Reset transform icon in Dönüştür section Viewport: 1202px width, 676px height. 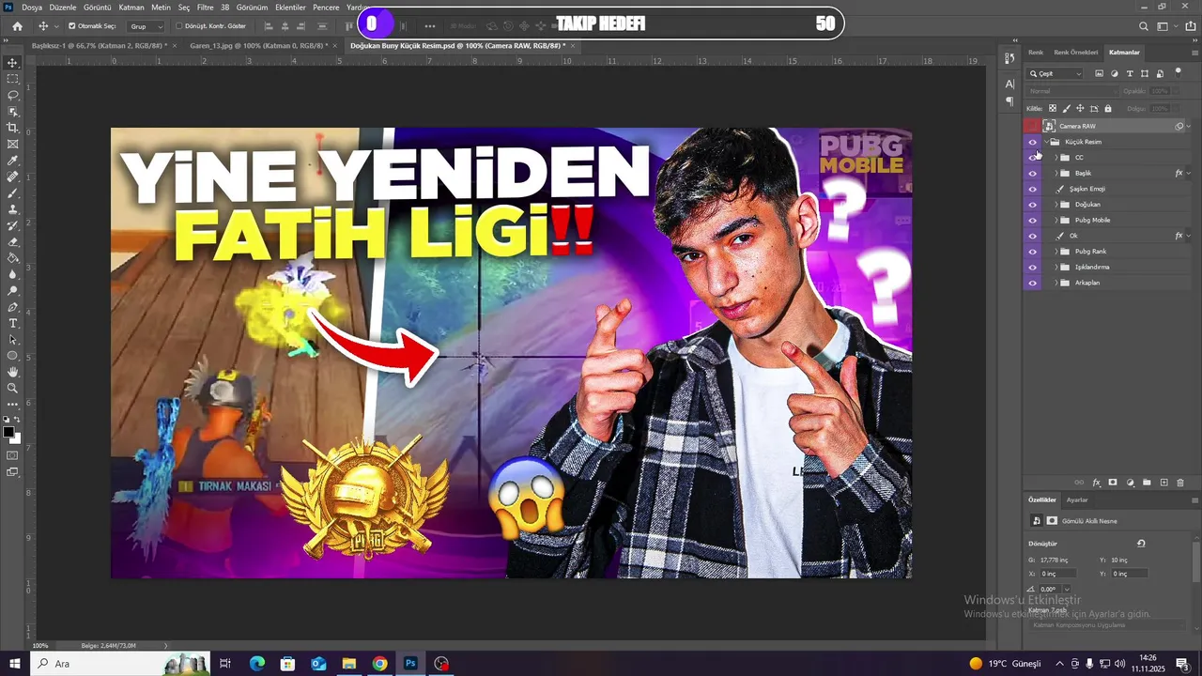(1141, 544)
